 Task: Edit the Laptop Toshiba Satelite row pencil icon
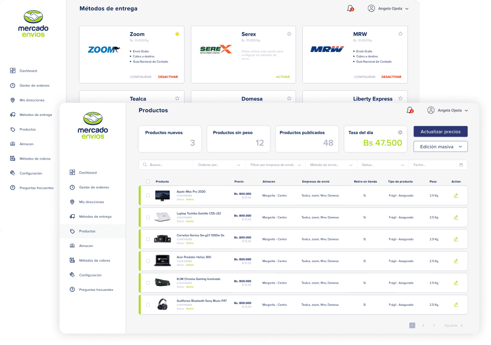456,217
